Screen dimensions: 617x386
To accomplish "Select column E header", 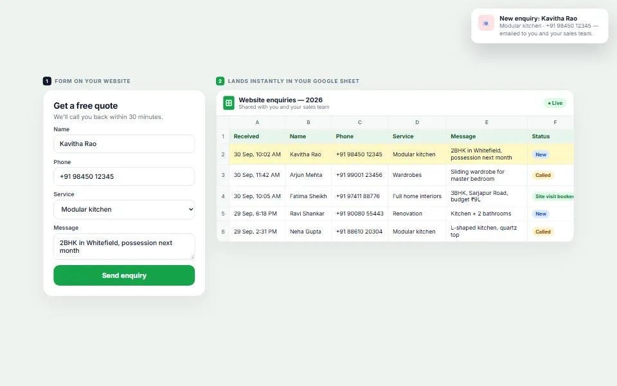I will [x=487, y=122].
